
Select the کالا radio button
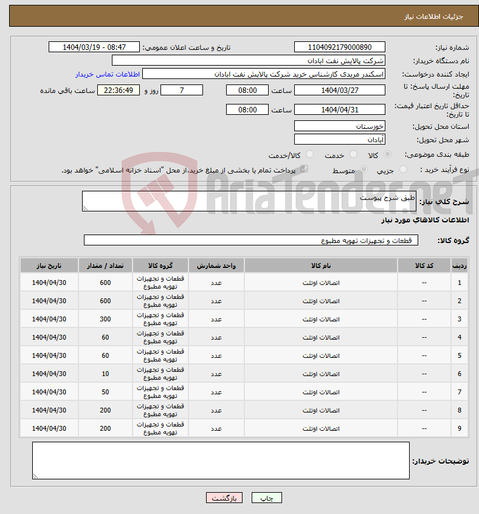(387, 154)
